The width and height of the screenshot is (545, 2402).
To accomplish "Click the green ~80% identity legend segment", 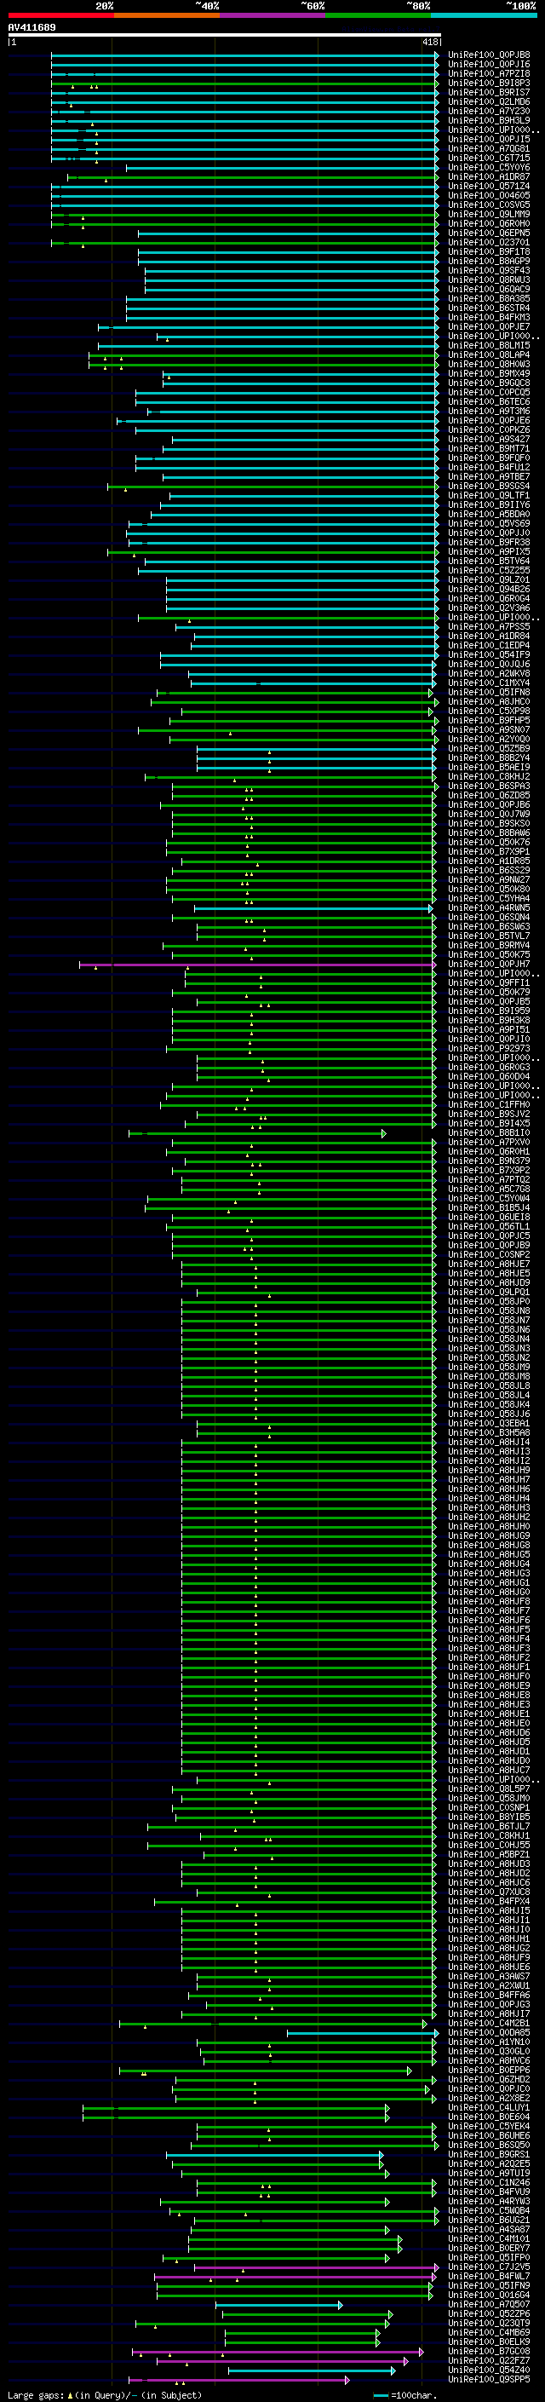I will (x=378, y=15).
